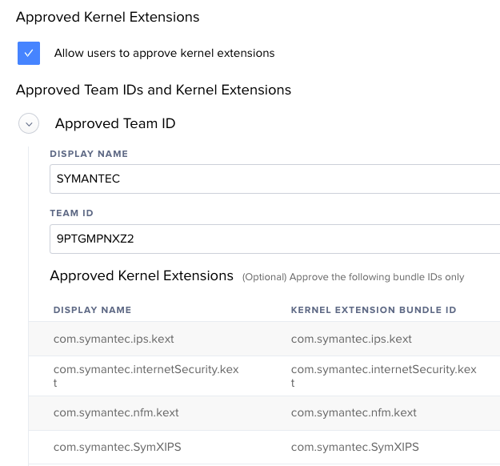Screen dimensions: 500x466
Task: Uncheck Allow users to approve kernel extensions
Action: tap(29, 53)
